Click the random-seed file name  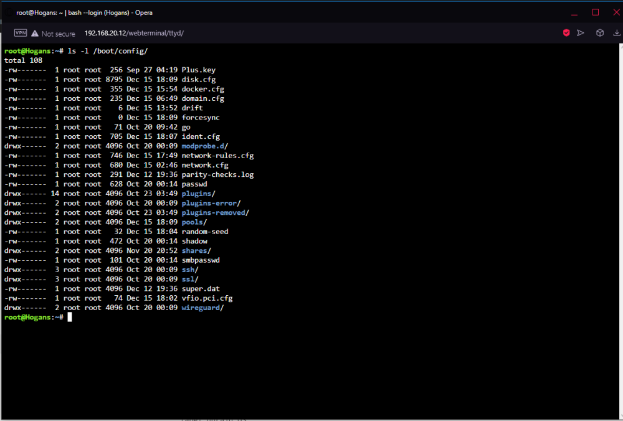coord(205,232)
